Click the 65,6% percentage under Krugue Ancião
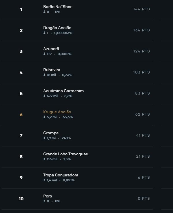Screen dimensions: 173x213 coord(67,117)
